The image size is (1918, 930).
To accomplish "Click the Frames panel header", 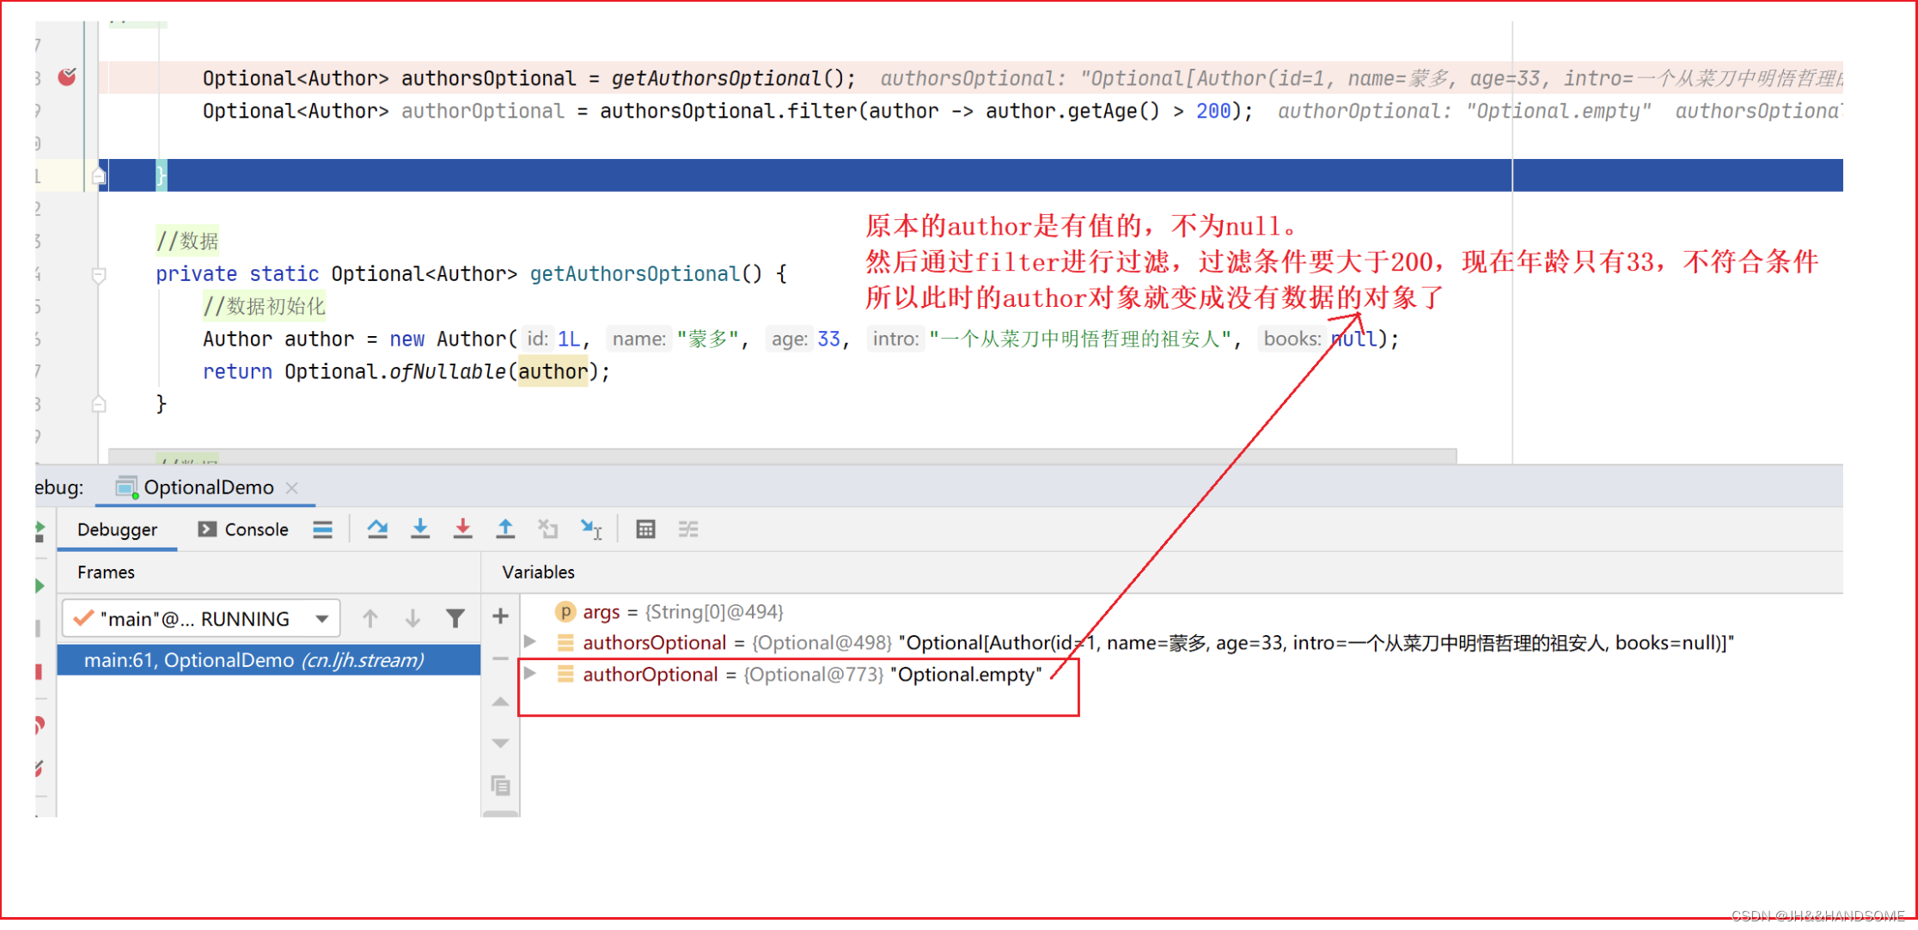I will click(106, 572).
